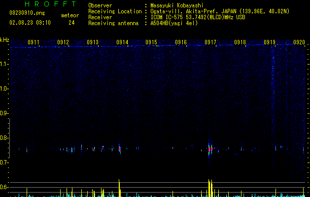The width and height of the screenshot is (310, 197).
Task: Click the meteor label
Action: [70, 15]
